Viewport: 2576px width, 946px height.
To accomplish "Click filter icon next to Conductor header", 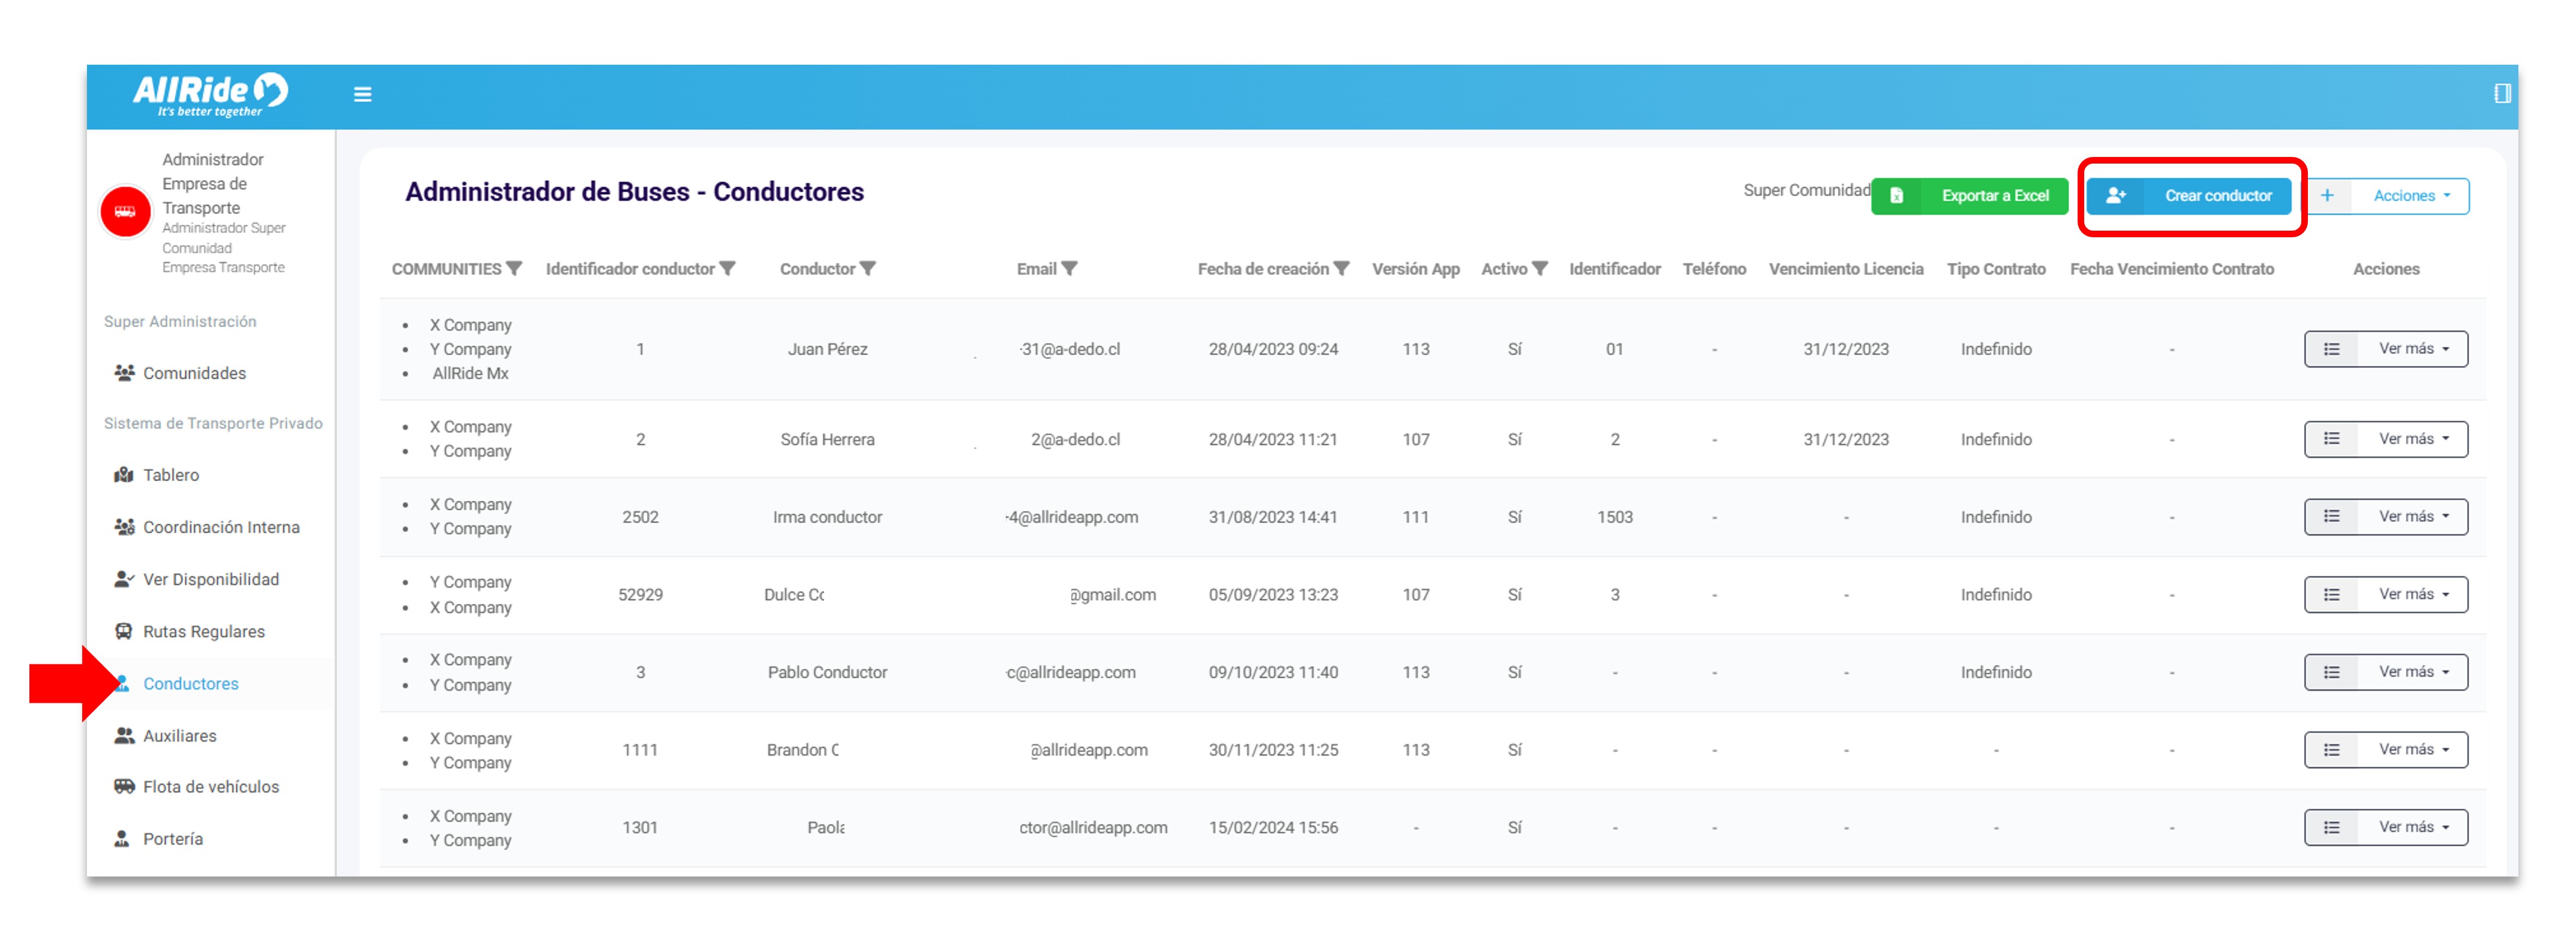I will [868, 269].
